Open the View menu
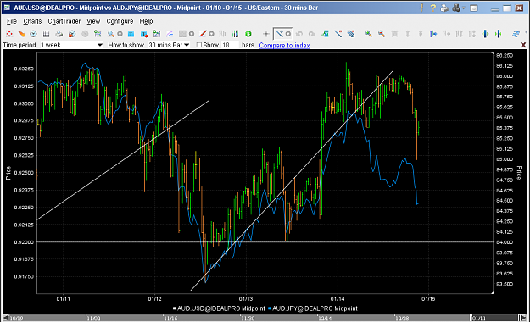 [93, 21]
